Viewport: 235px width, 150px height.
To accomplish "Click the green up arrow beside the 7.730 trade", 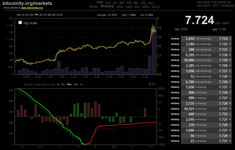I will pos(230,55).
